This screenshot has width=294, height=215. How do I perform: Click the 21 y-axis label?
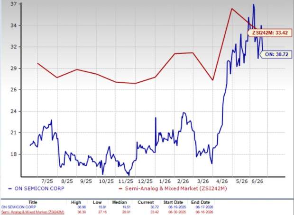point(14,133)
